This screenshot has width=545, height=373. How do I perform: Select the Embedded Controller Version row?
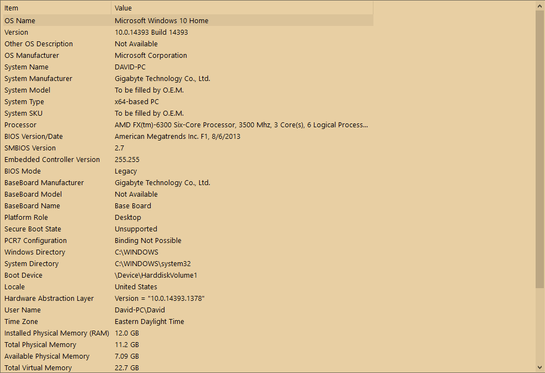click(188, 159)
